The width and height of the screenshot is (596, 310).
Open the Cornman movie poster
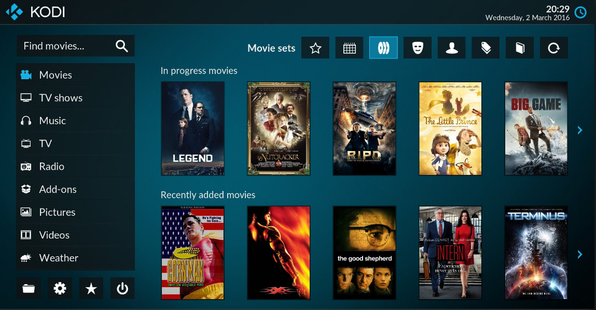tap(193, 253)
